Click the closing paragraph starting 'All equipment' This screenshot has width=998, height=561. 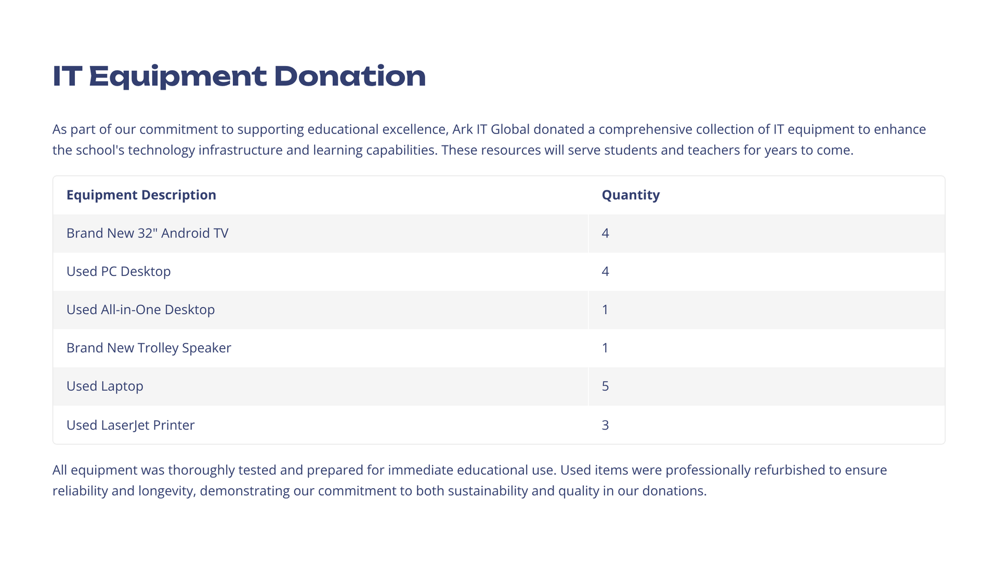point(468,480)
